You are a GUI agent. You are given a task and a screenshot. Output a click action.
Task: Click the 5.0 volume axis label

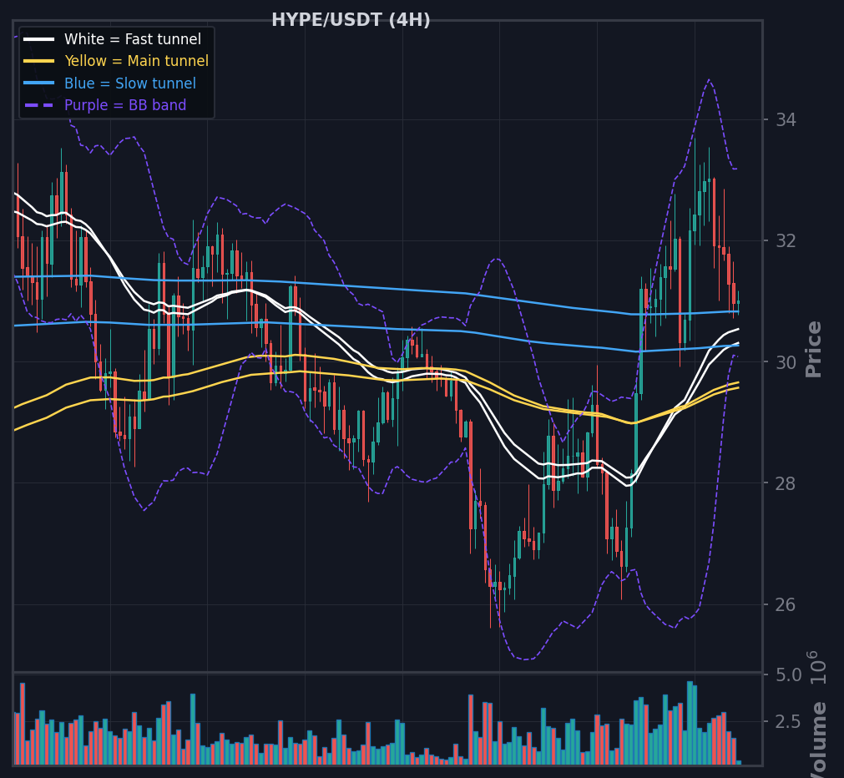pos(789,674)
